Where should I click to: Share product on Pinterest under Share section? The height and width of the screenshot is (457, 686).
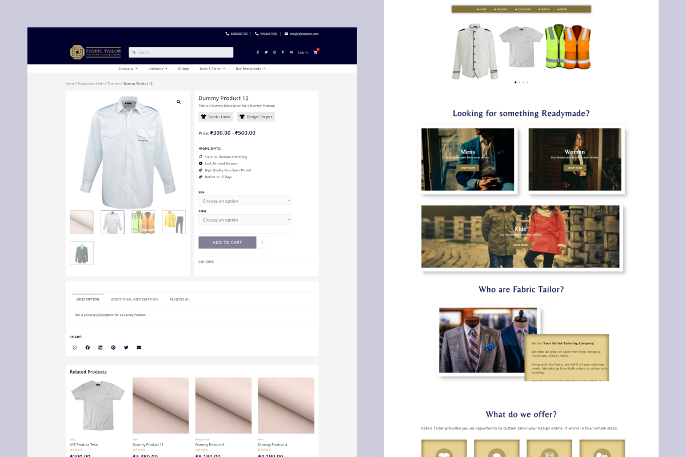tap(113, 347)
